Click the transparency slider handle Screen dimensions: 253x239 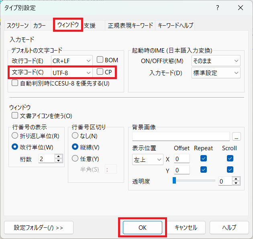[174, 181]
